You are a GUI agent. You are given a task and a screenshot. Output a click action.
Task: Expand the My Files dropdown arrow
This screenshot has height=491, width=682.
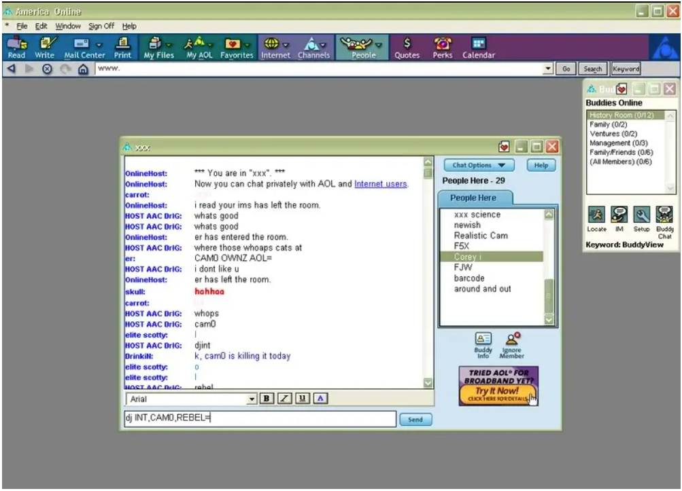(x=169, y=45)
